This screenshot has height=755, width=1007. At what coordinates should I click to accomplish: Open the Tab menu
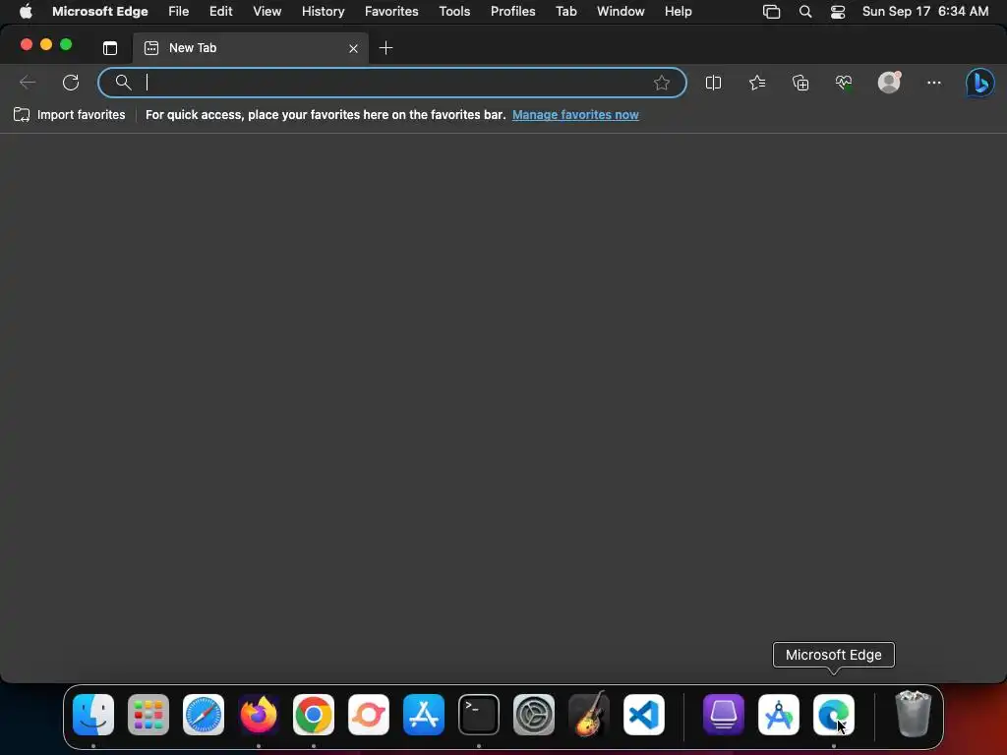[565, 12]
